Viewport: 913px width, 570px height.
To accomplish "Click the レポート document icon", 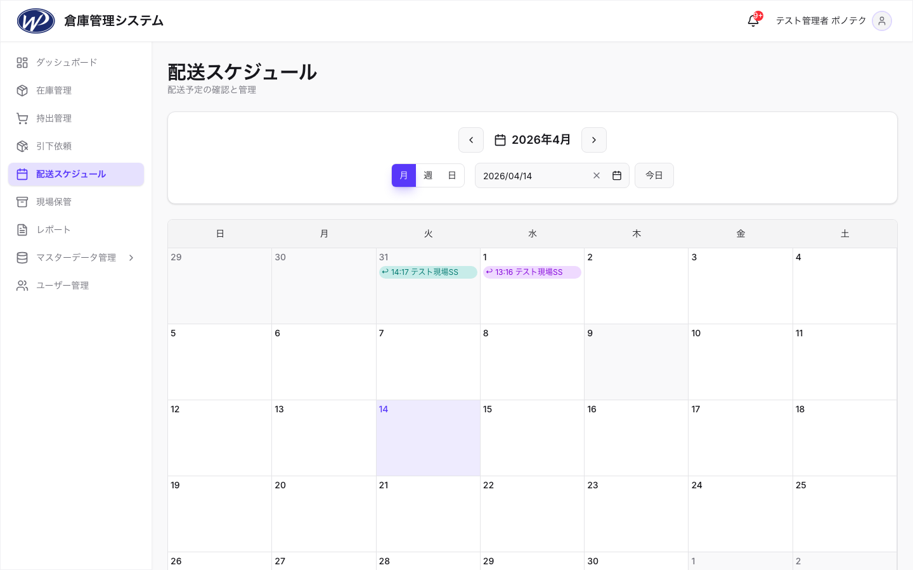I will (22, 230).
